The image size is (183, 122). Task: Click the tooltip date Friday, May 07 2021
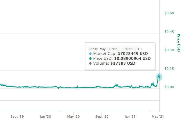(x=104, y=49)
